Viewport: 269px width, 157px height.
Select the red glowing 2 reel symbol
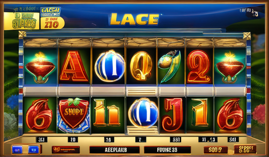pyautogui.click(x=199, y=67)
